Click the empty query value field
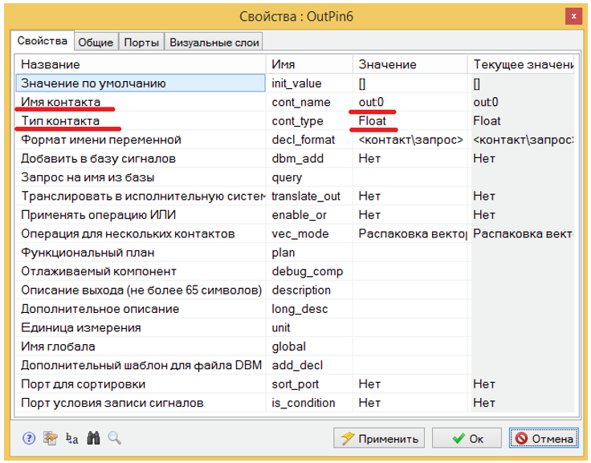 pos(410,177)
